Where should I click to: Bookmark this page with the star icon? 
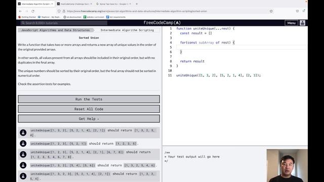pos(271,11)
